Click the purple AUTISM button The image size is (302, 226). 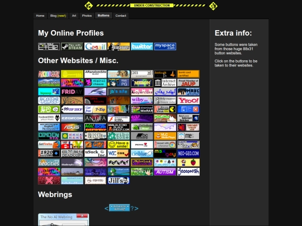pos(165,172)
